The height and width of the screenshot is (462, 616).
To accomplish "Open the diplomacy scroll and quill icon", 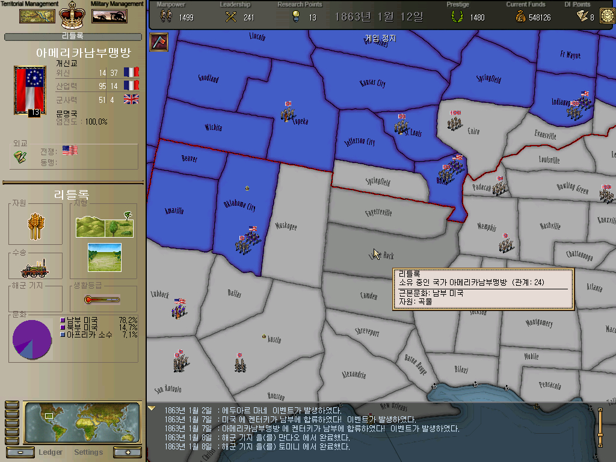I will 20,157.
